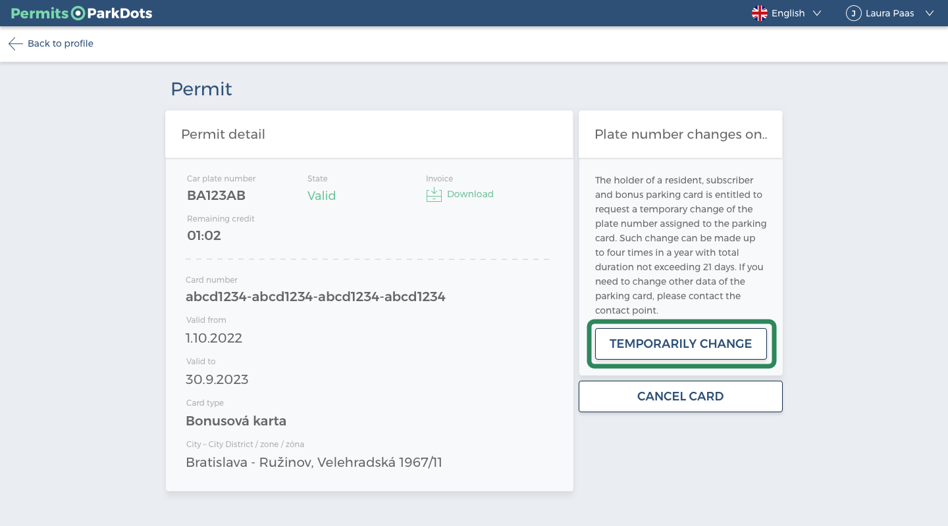Click the Permits ParkDots logo
The height and width of the screenshot is (526, 948).
(x=82, y=13)
